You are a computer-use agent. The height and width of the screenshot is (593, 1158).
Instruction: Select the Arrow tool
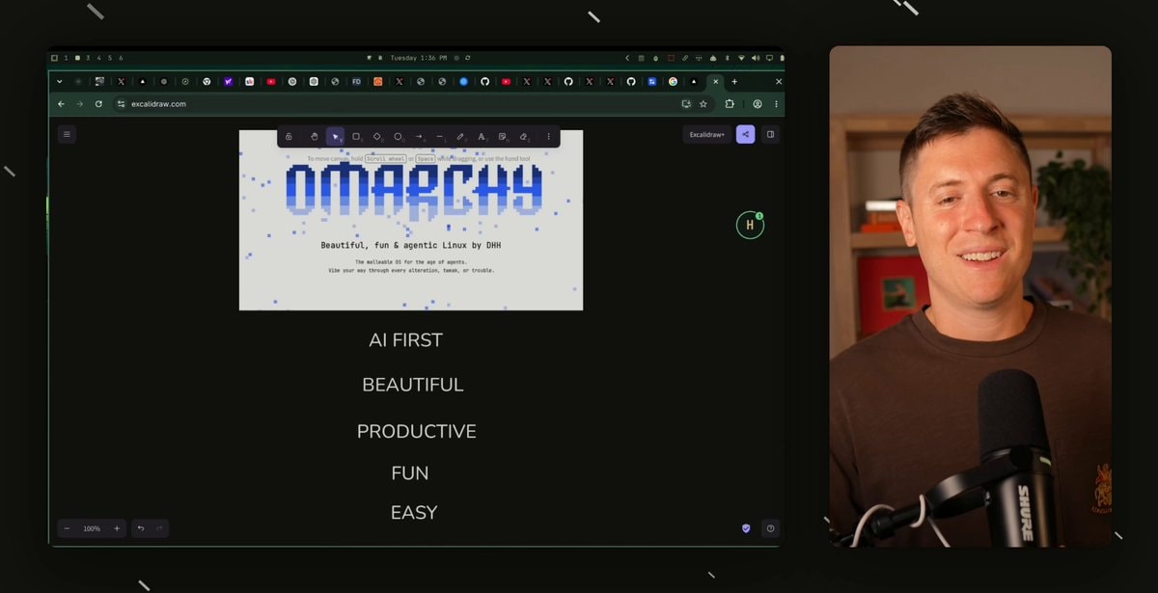click(419, 137)
